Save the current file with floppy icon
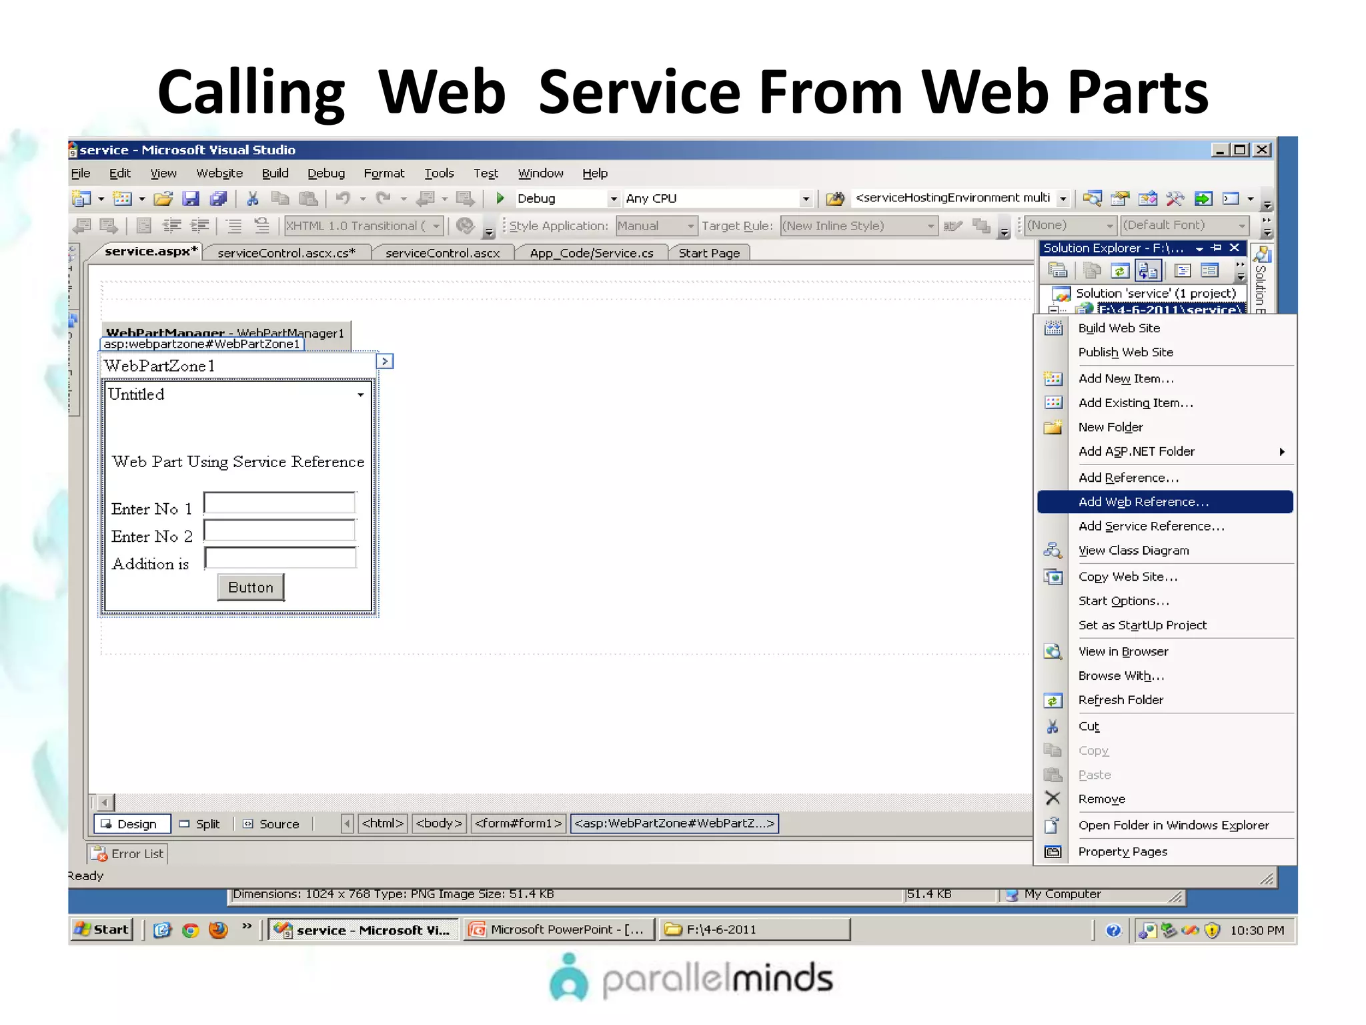The image size is (1366, 1025). click(191, 198)
